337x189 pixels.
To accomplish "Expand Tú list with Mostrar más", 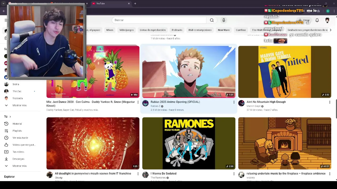I will tap(20, 166).
